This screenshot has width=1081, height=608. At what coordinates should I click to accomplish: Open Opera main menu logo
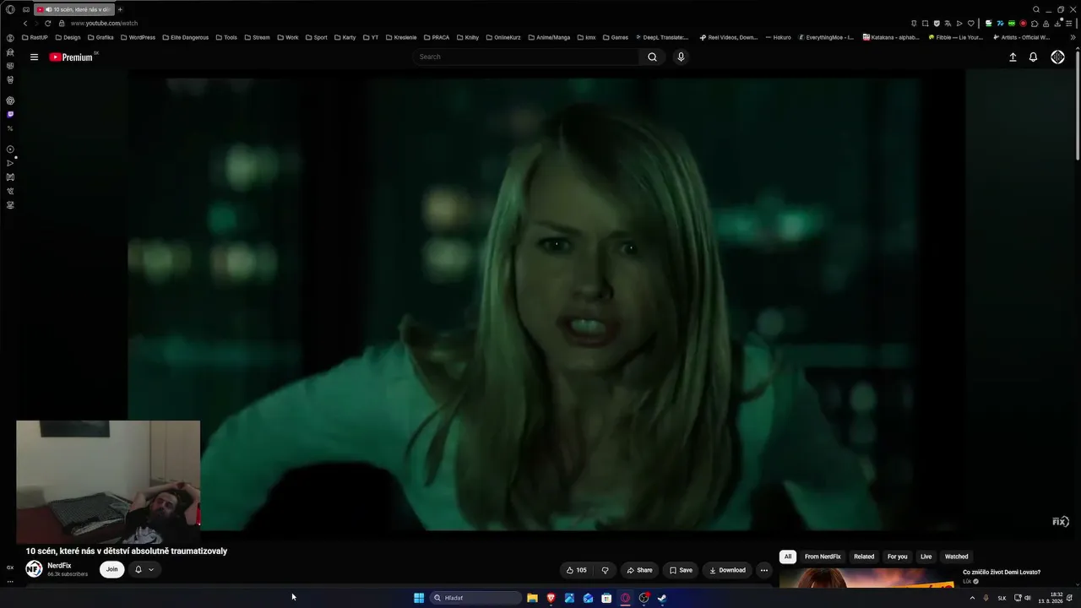[10, 9]
